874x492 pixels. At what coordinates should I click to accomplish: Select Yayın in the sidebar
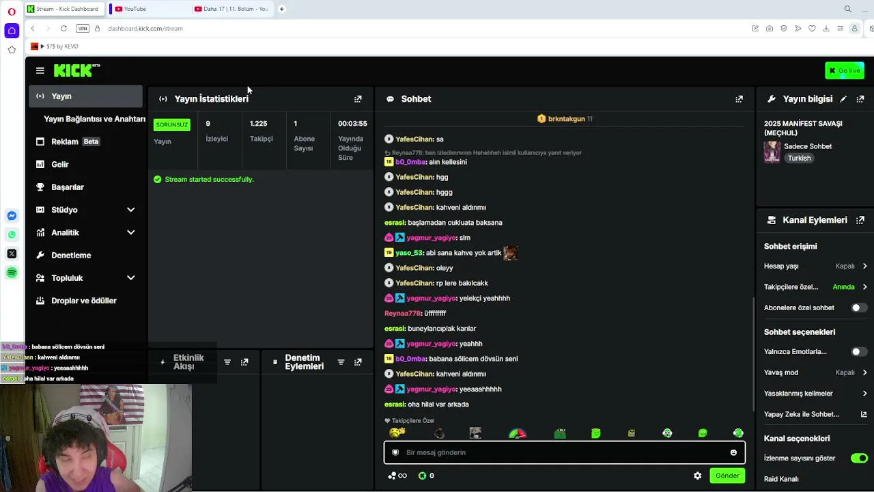click(85, 96)
